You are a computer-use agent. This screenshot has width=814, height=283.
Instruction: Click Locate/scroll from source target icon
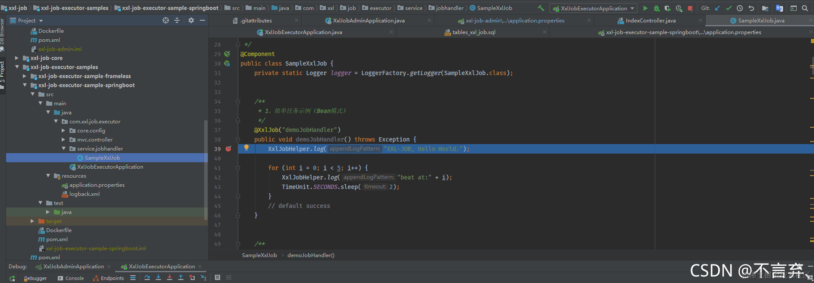[x=166, y=20]
